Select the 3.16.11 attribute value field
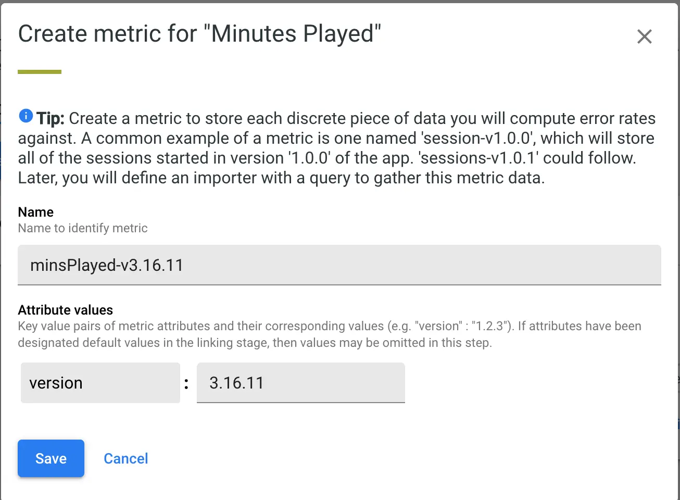Viewport: 680px width, 500px height. coord(300,383)
